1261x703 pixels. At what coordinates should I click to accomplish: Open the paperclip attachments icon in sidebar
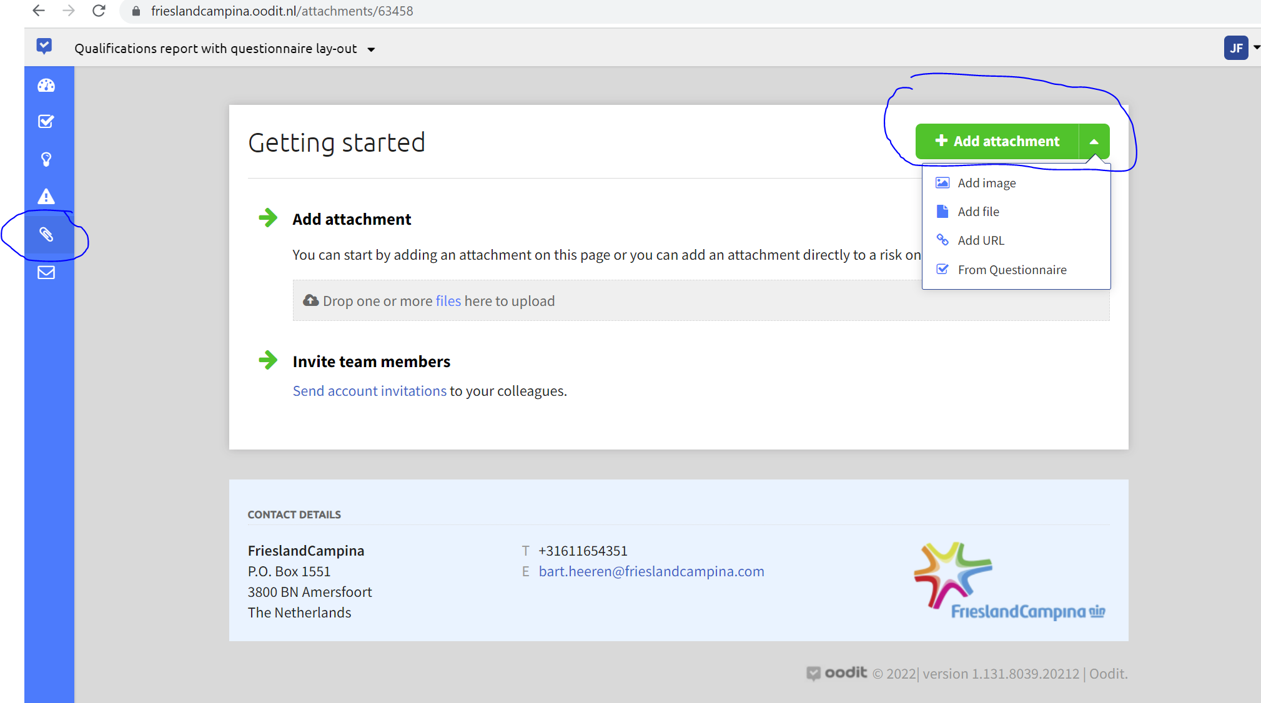point(46,235)
